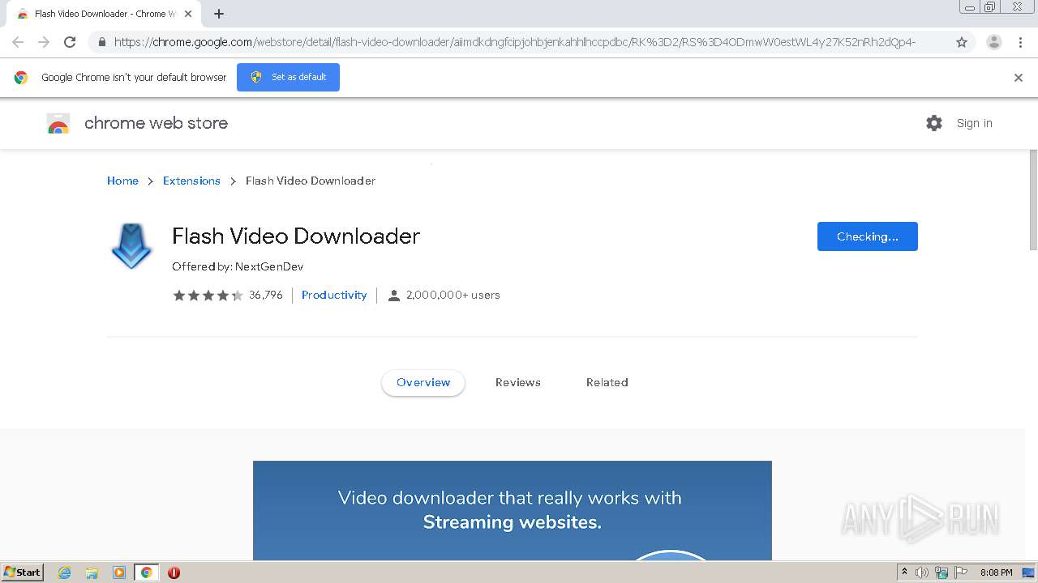Click the address bar URL
1038x583 pixels.
[x=515, y=42]
